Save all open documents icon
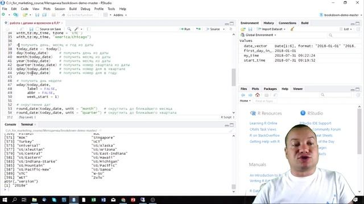This screenshot has width=364, height=204. (44, 15)
